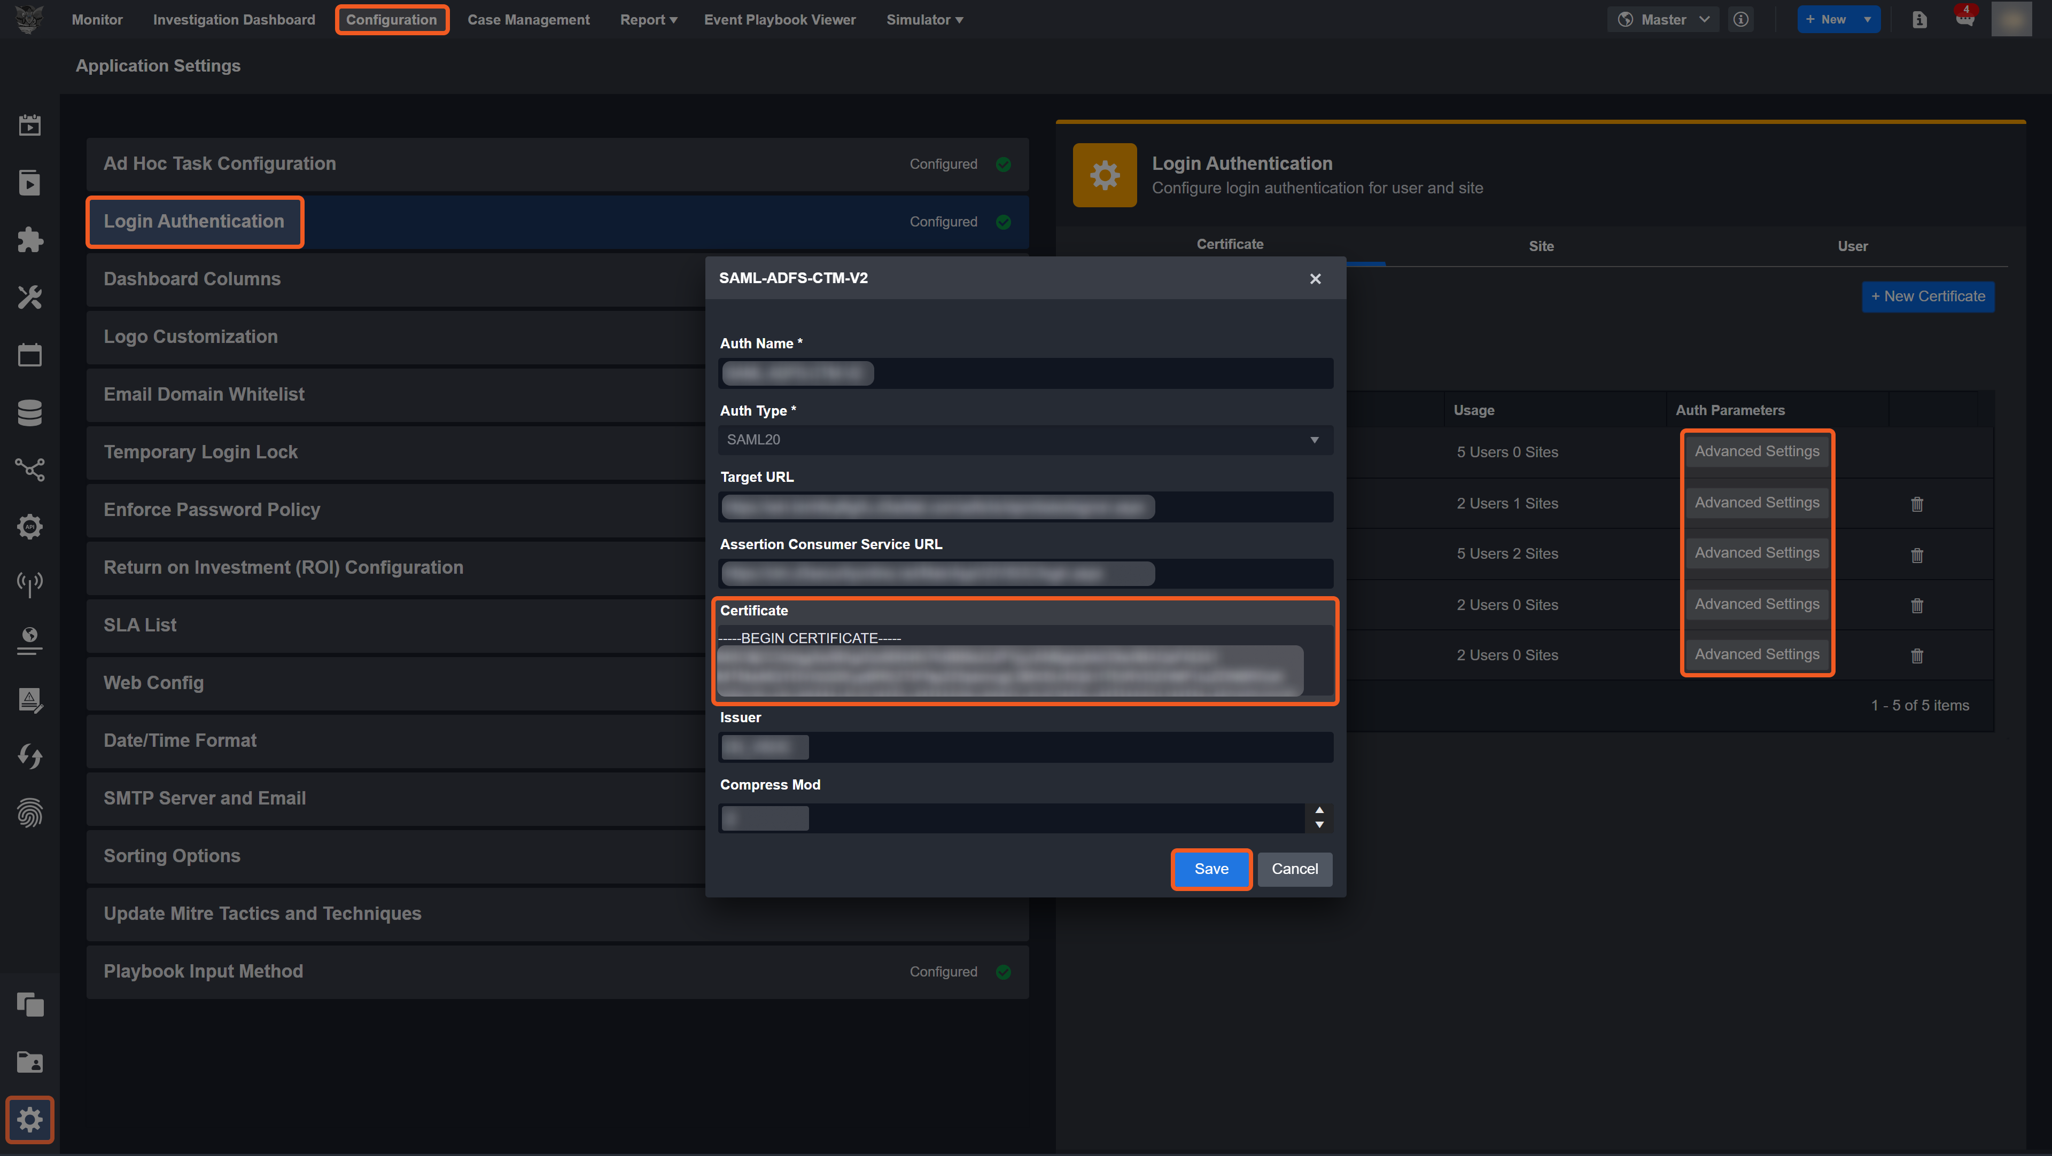This screenshot has height=1156, width=2052.
Task: Delete the certificate with 2 Users 1 Sites
Action: point(1917,504)
